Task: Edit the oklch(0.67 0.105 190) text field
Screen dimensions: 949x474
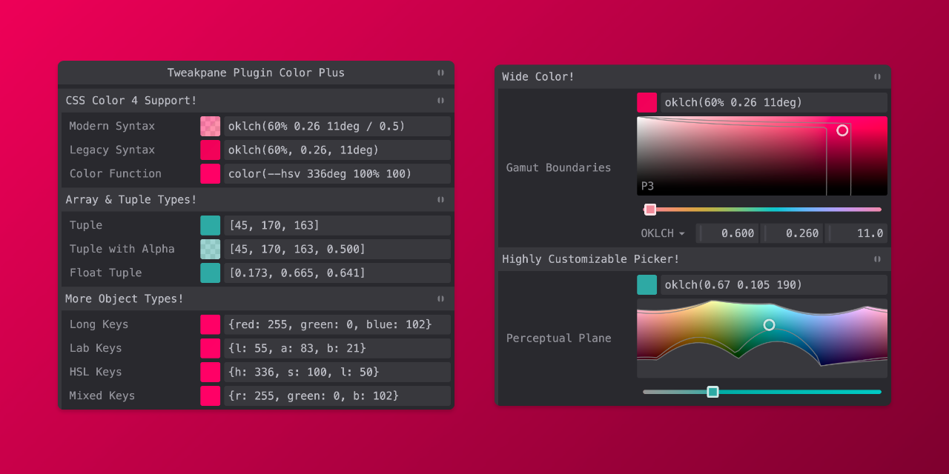Action: tap(774, 284)
